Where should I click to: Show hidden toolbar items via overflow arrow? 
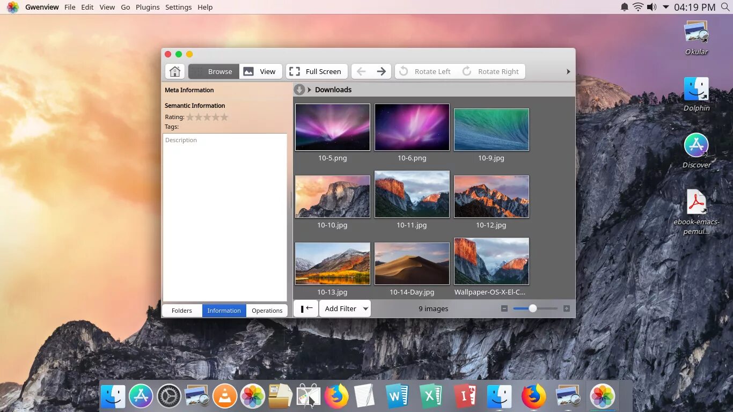(x=568, y=71)
